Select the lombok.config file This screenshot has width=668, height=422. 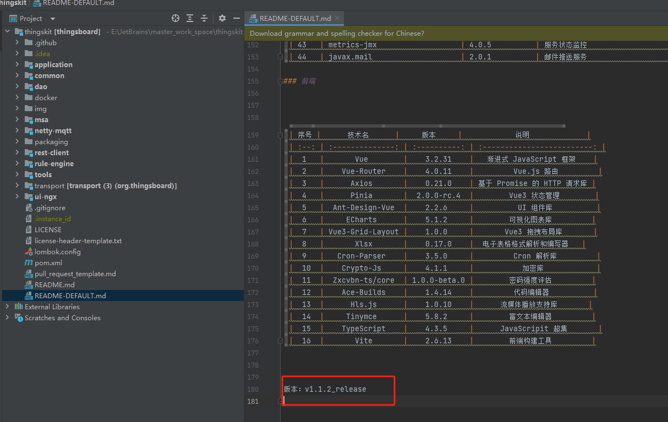[x=58, y=251]
